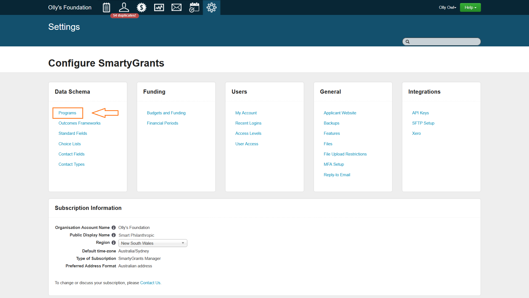Expand the Region dropdown showing New South Wales
Viewport: 529px width, 298px height.
click(x=153, y=243)
